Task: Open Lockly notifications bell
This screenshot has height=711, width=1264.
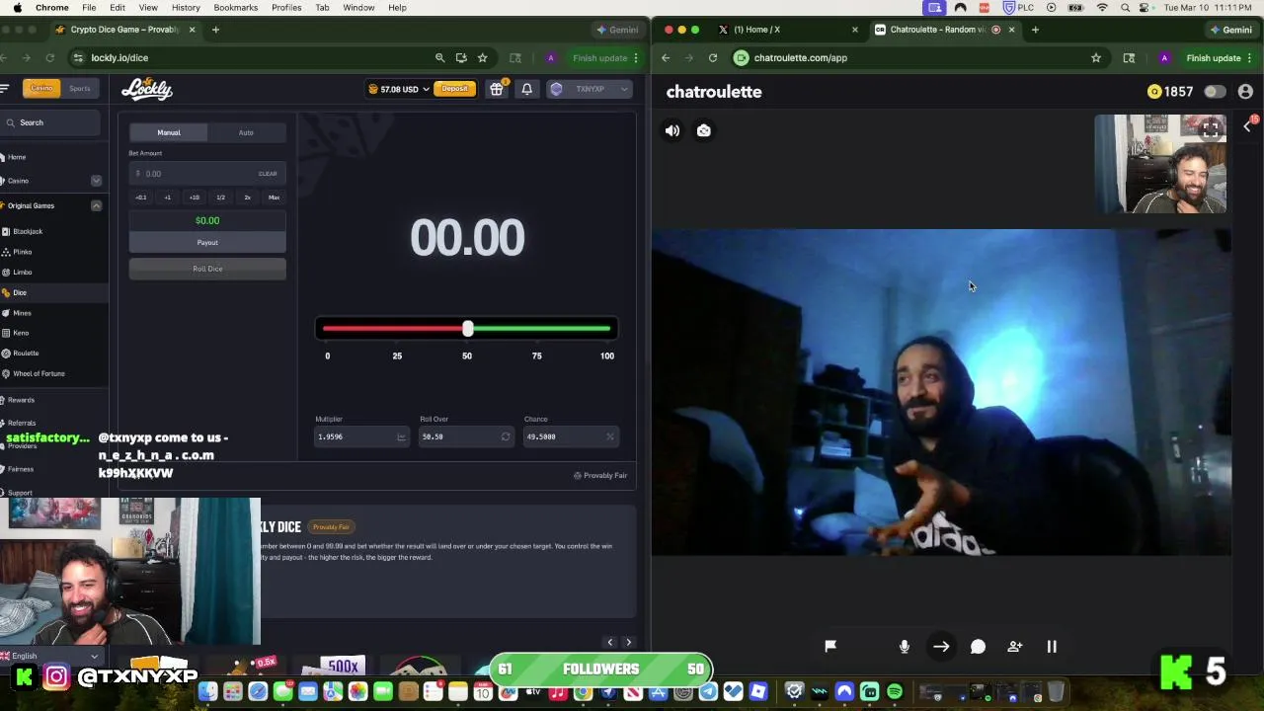Action: point(527,89)
